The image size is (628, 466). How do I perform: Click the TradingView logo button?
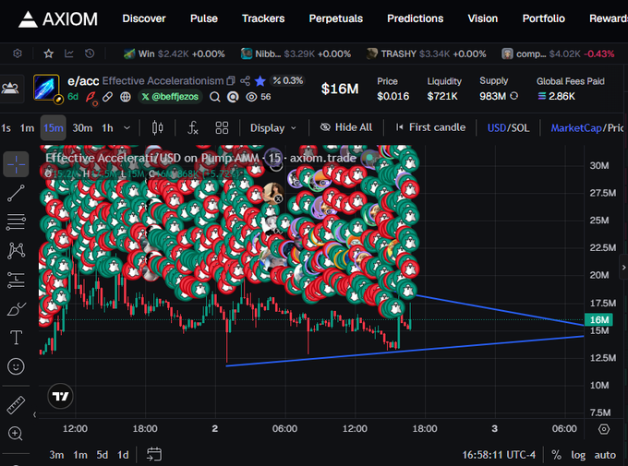[x=60, y=397]
